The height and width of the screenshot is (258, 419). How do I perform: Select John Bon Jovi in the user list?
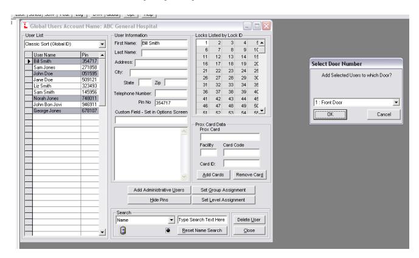pyautogui.click(x=57, y=104)
